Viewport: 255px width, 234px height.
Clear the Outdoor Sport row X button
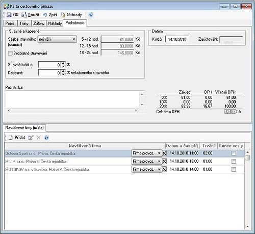164,153
